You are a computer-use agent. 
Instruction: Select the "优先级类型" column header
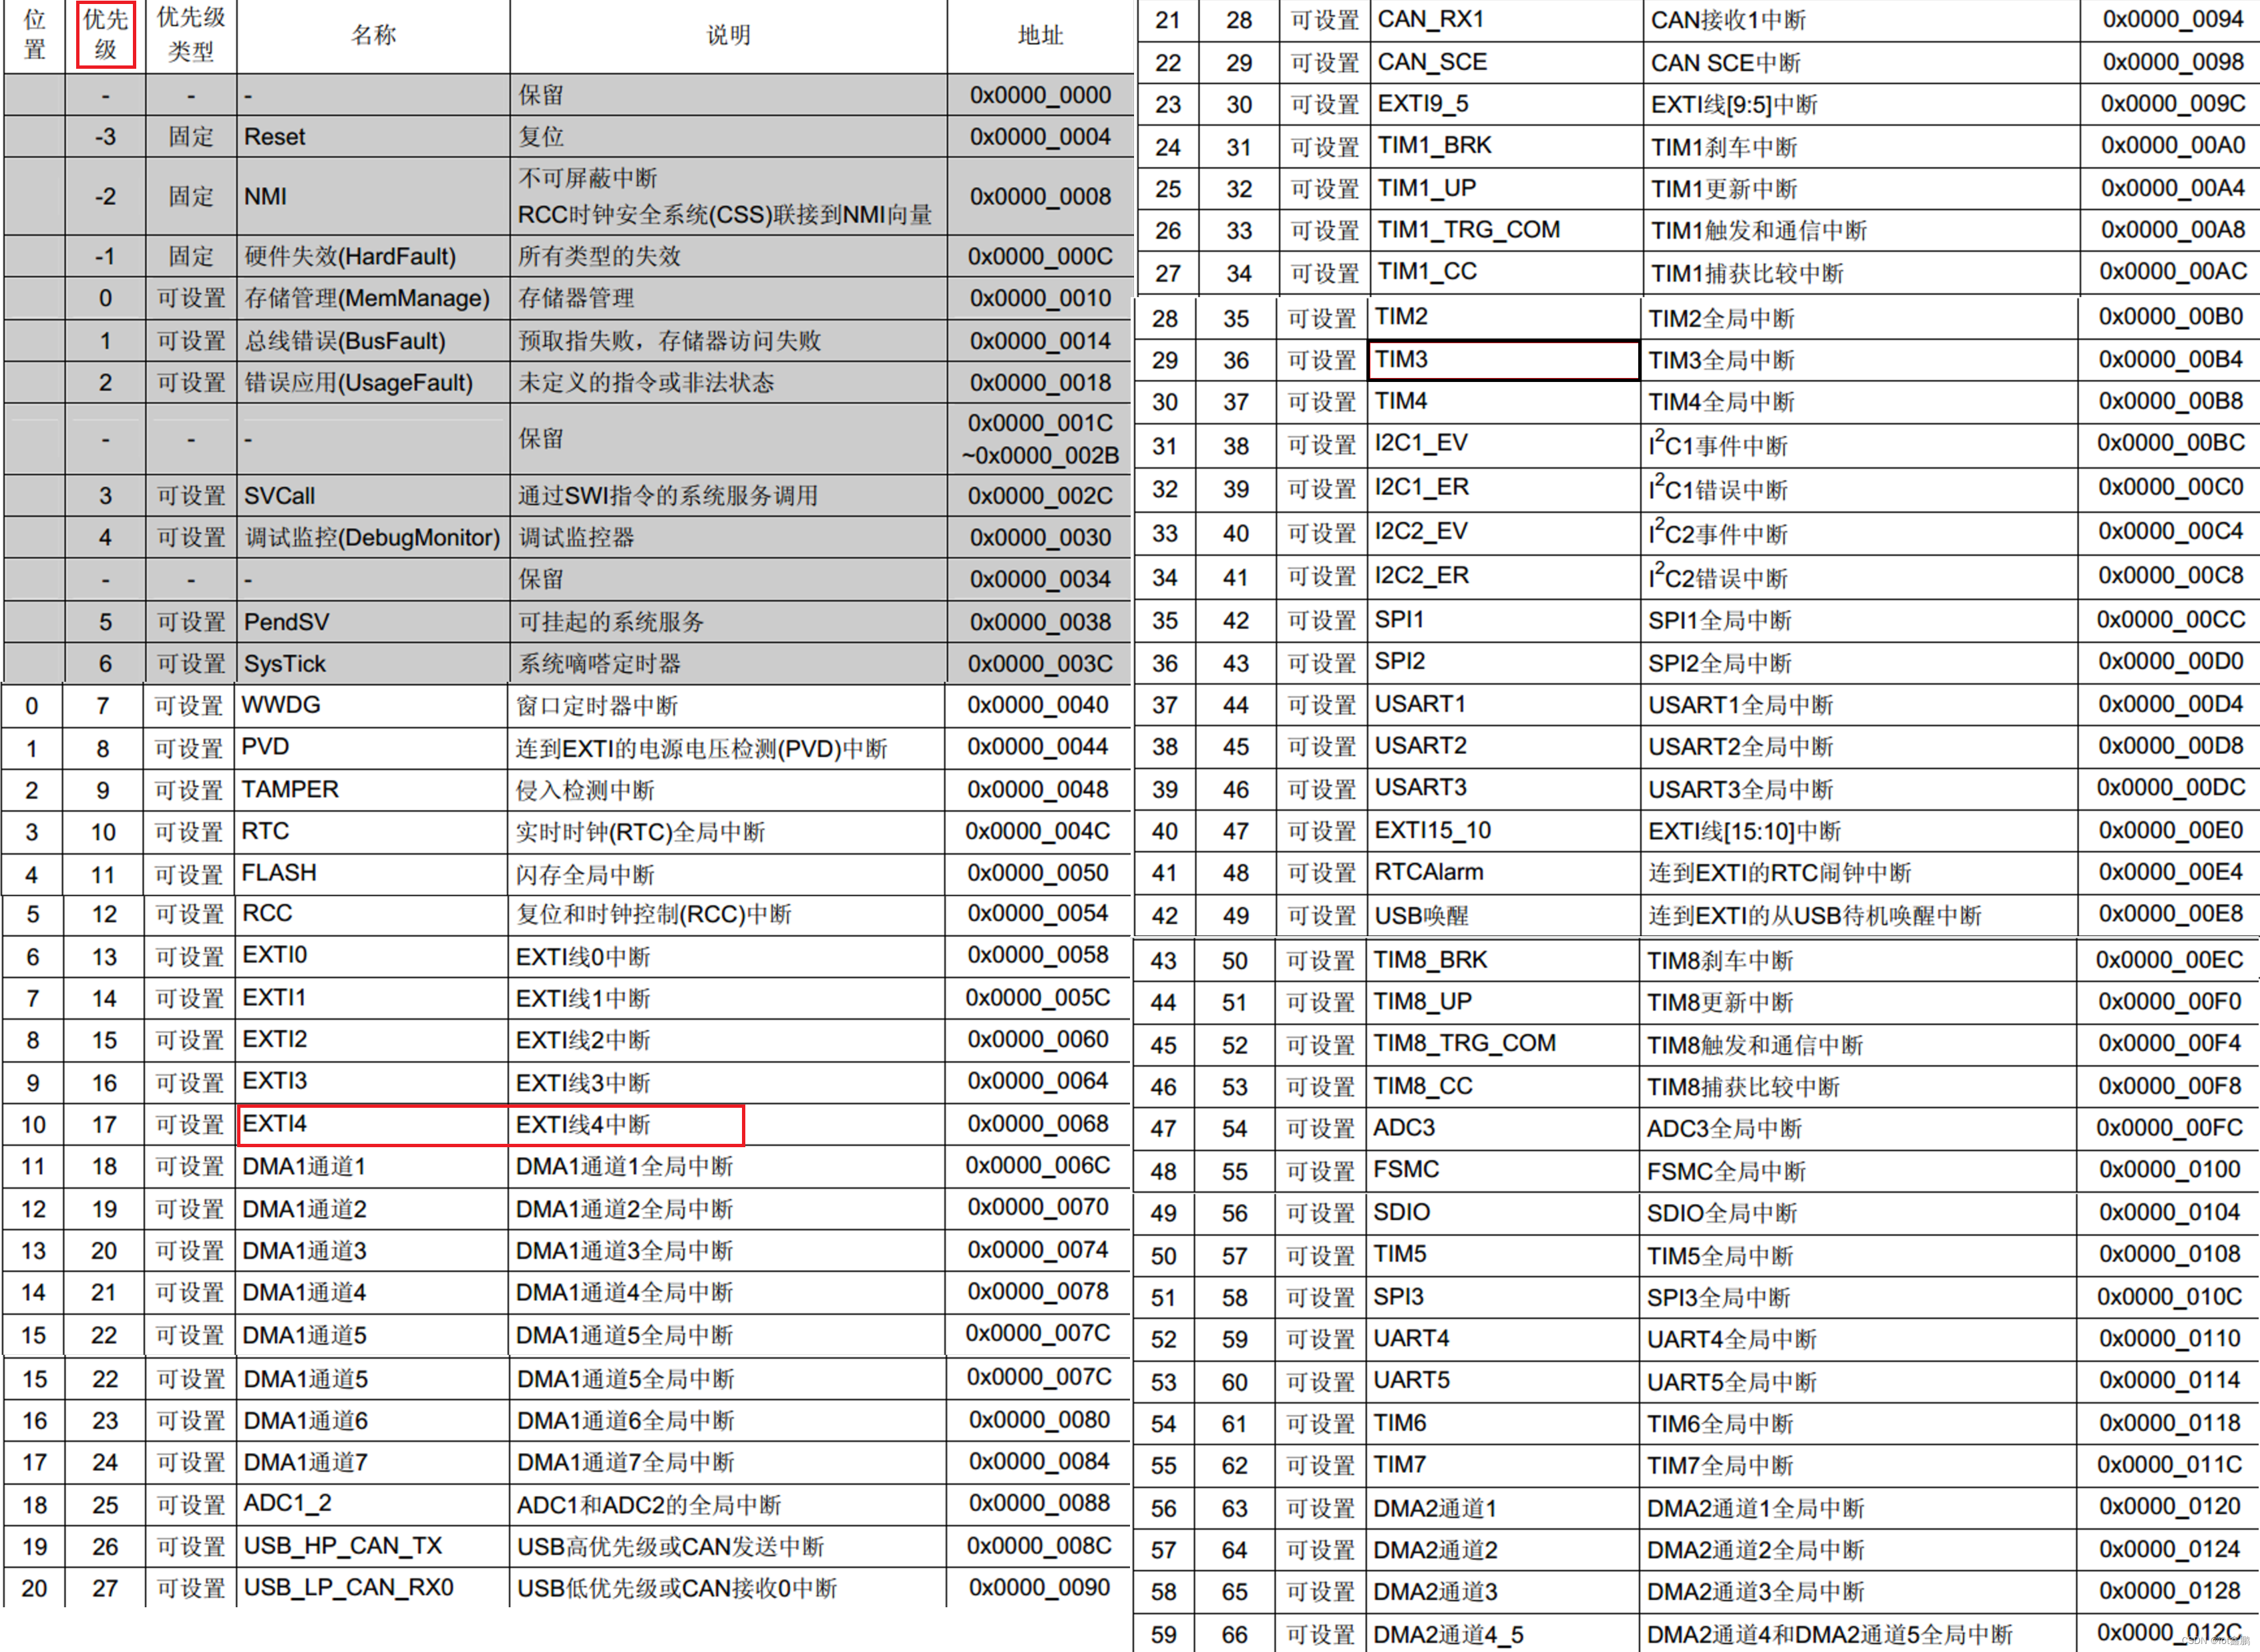point(191,35)
